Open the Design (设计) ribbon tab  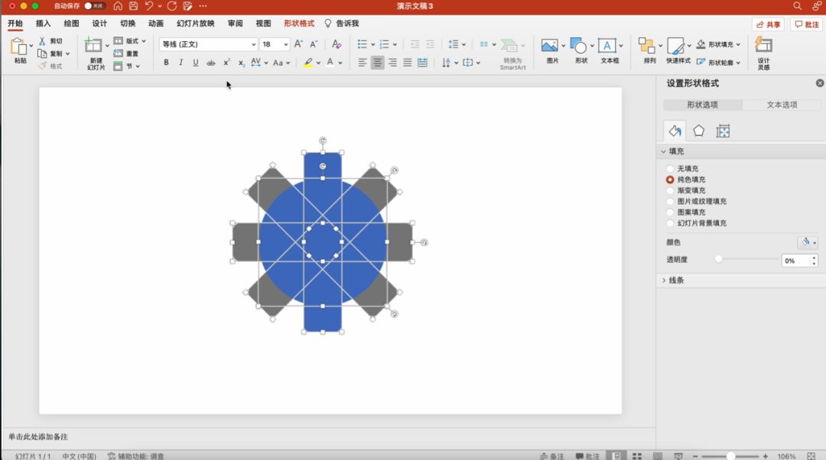tap(99, 23)
